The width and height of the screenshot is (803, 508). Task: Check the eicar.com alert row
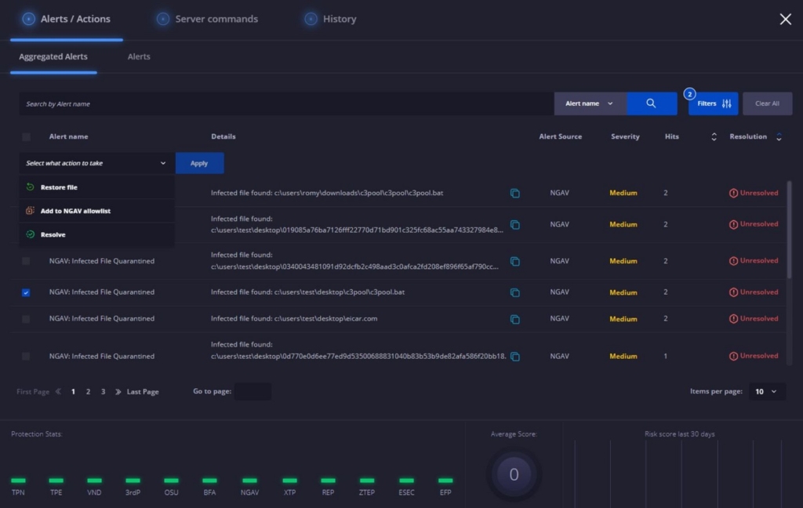point(25,318)
